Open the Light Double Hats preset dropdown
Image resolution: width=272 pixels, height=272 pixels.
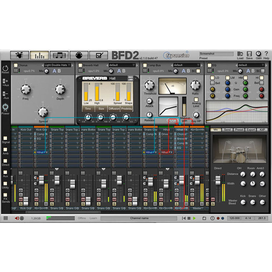pyautogui.click(x=58, y=65)
